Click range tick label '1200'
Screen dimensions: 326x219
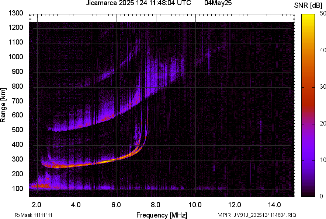pos(15,27)
